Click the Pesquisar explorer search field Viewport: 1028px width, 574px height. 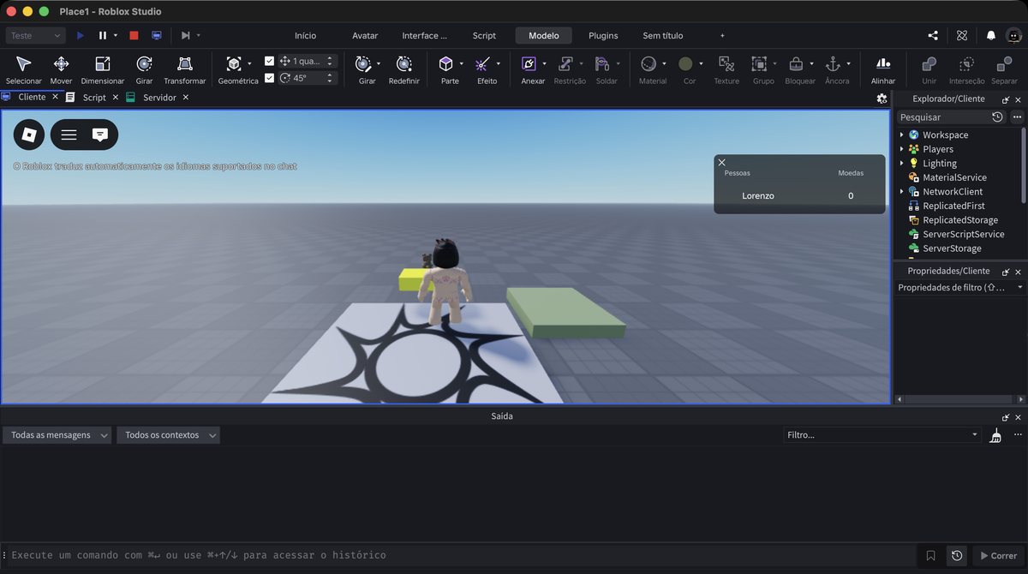pos(942,117)
